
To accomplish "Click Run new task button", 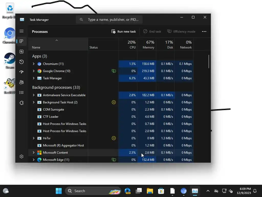I will (x=124, y=32).
